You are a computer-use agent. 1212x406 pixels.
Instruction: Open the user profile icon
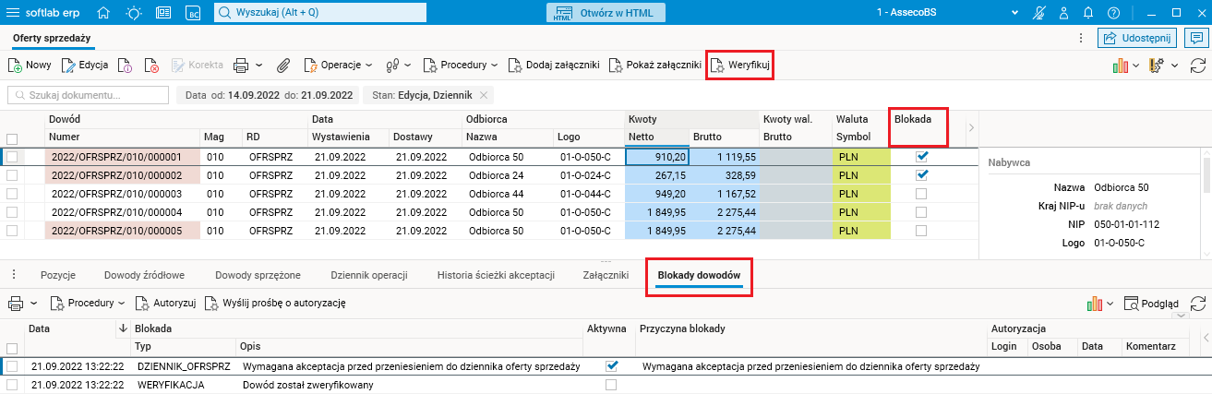tap(1064, 13)
